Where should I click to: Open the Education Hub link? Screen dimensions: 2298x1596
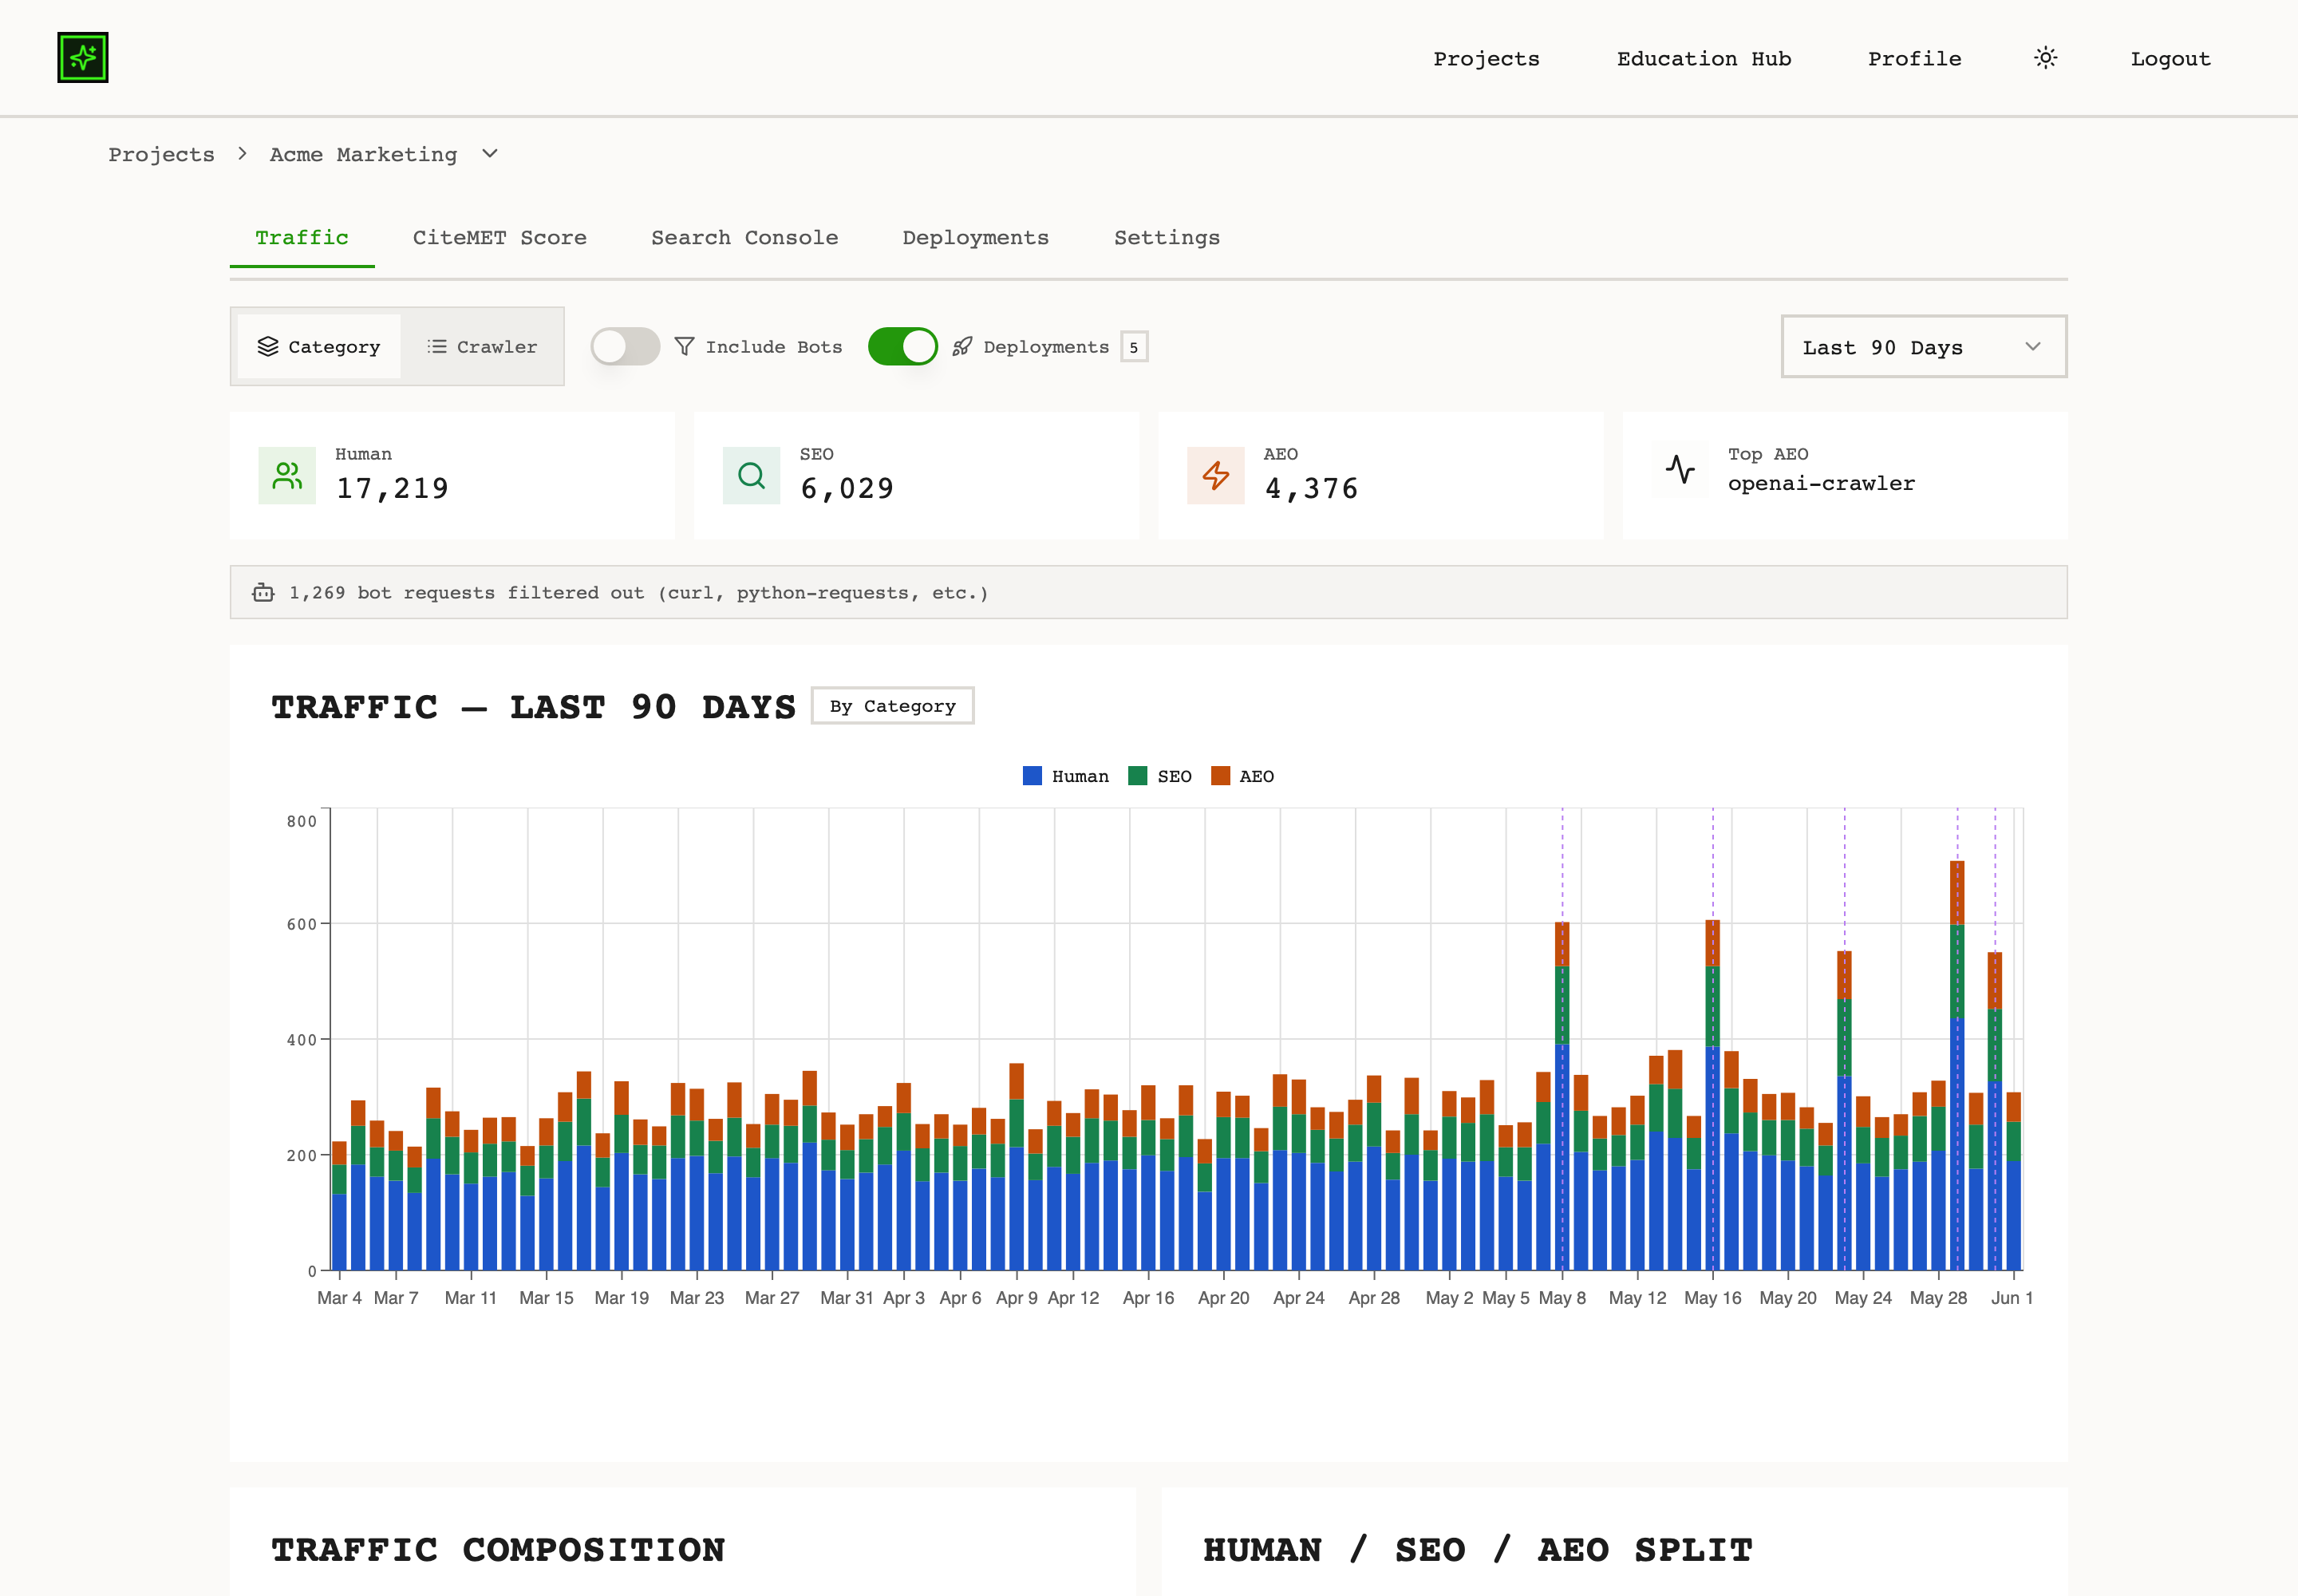pyautogui.click(x=1704, y=58)
